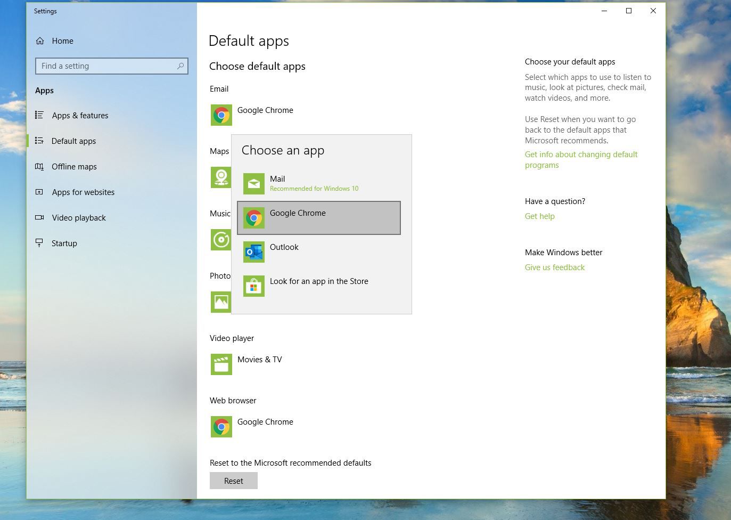Choose Google Chrome in the app popup
This screenshot has height=520, width=731.
pyautogui.click(x=319, y=218)
